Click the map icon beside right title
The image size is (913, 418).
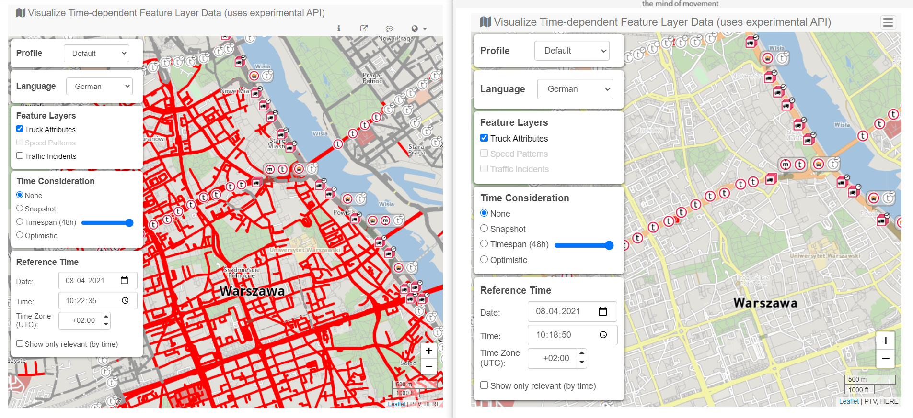485,22
